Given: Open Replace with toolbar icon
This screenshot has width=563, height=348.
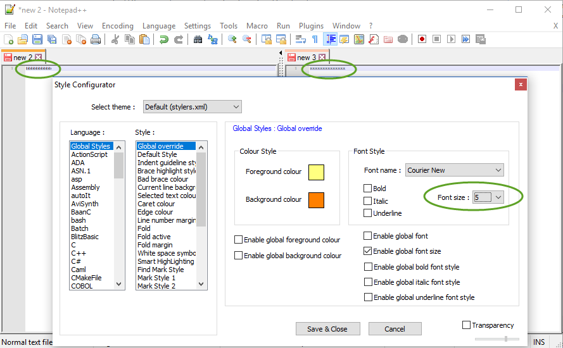Looking at the screenshot, I should (x=213, y=39).
